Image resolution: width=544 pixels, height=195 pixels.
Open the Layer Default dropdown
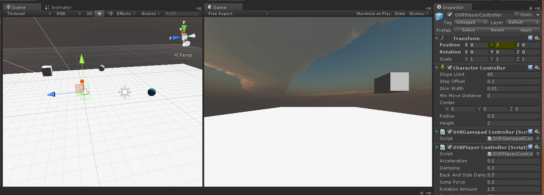click(523, 22)
